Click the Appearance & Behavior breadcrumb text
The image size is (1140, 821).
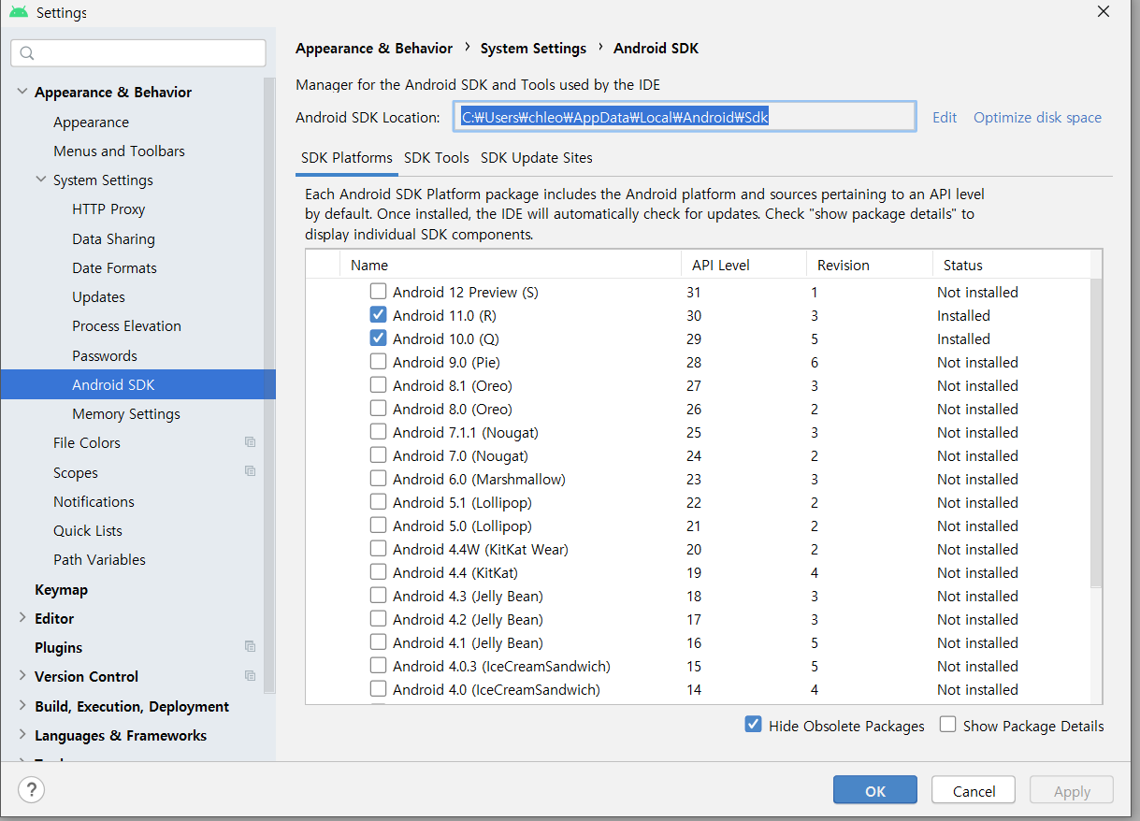pyautogui.click(x=374, y=49)
